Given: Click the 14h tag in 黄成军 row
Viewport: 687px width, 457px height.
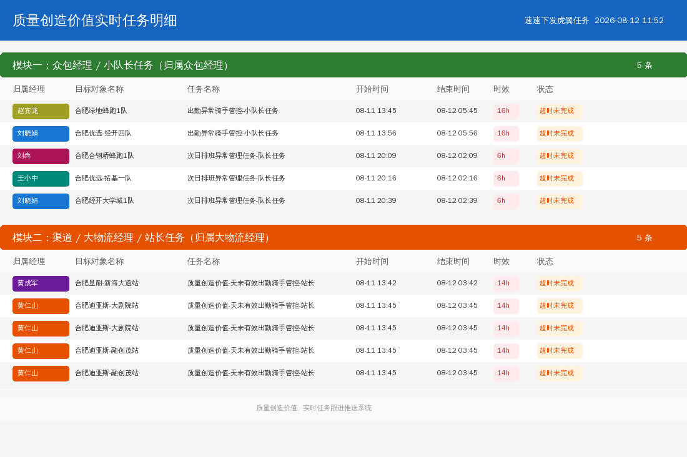Looking at the screenshot, I should pos(506,283).
